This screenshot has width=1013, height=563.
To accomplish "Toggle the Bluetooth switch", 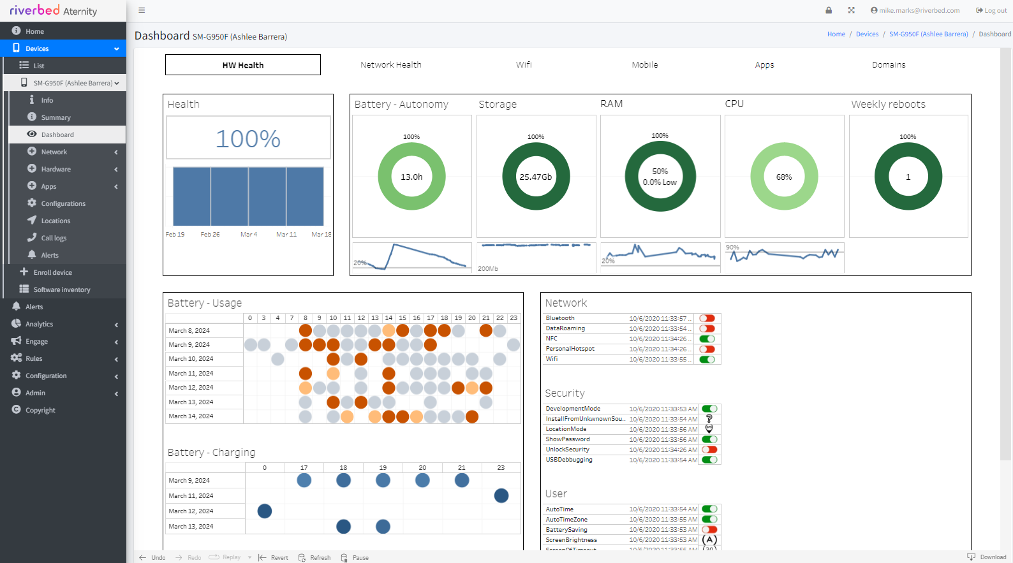I will [707, 318].
